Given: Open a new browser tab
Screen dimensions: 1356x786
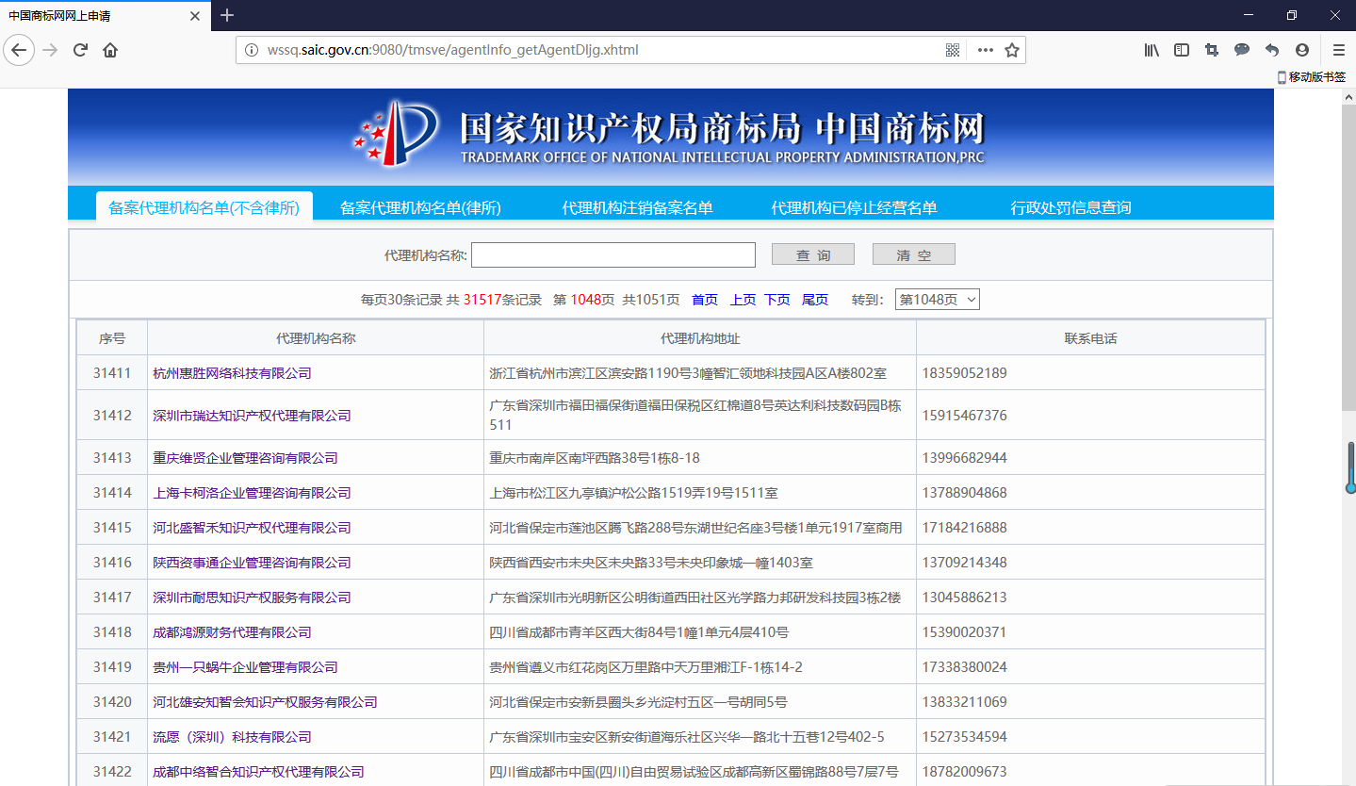Looking at the screenshot, I should click(x=227, y=15).
